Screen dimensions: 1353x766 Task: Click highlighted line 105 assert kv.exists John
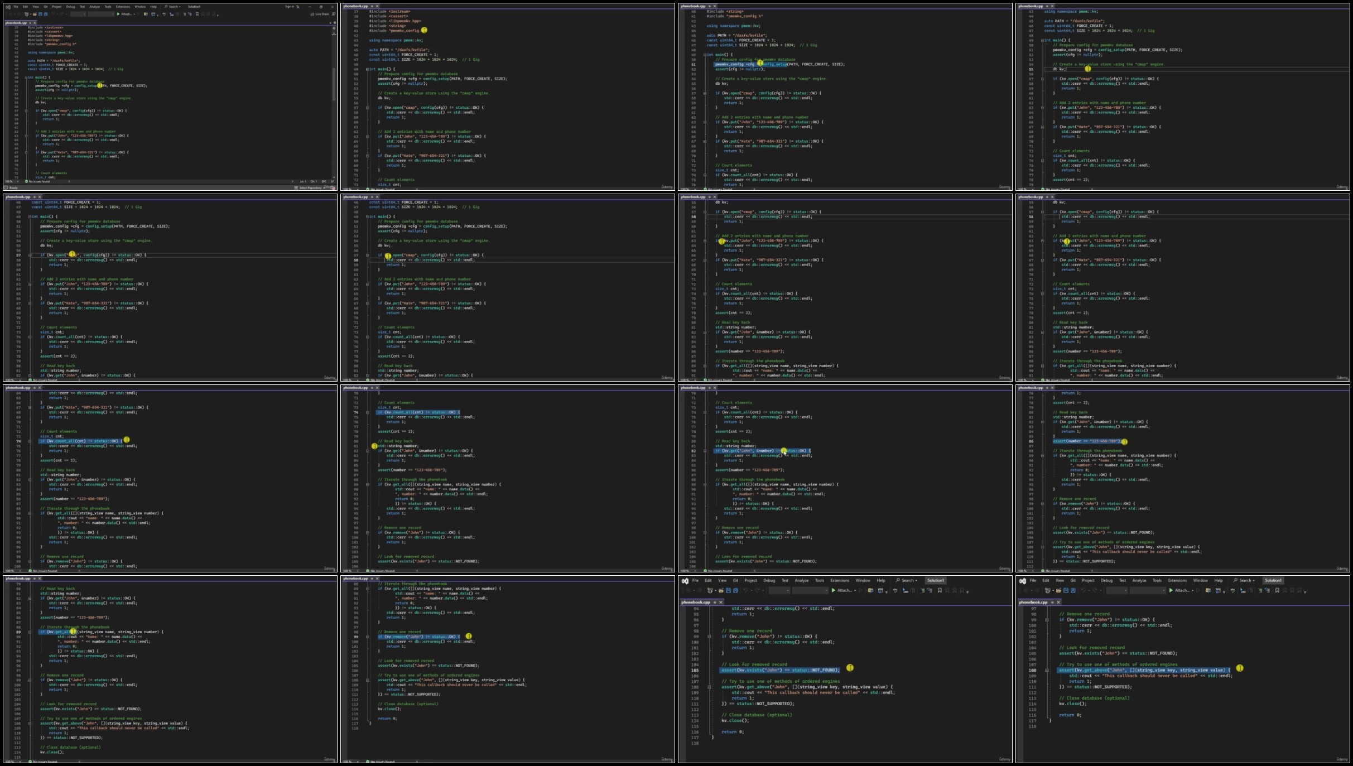[x=779, y=670]
